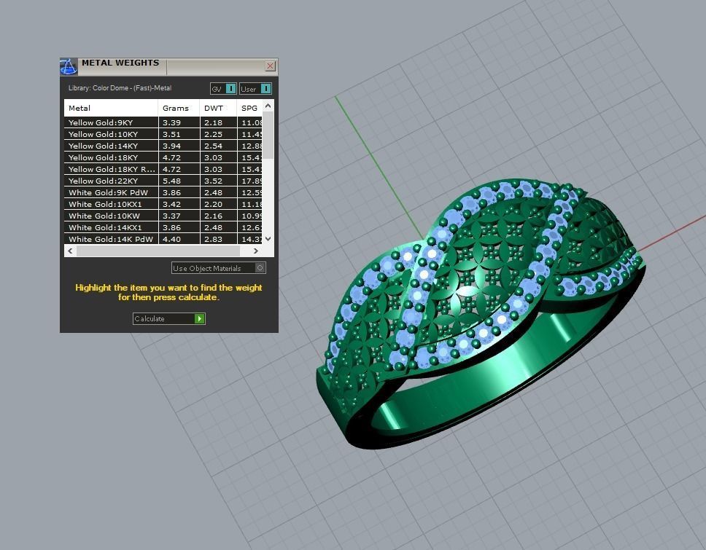Click the 2.18 DWT value
The height and width of the screenshot is (550, 706).
[213, 122]
